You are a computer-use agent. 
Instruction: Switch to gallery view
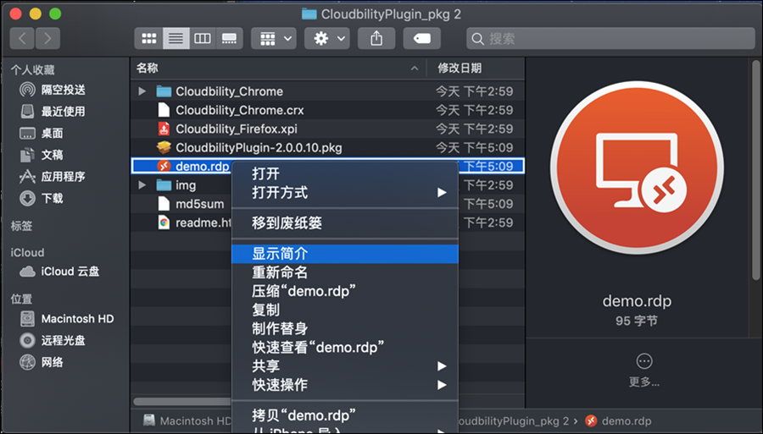pyautogui.click(x=229, y=38)
